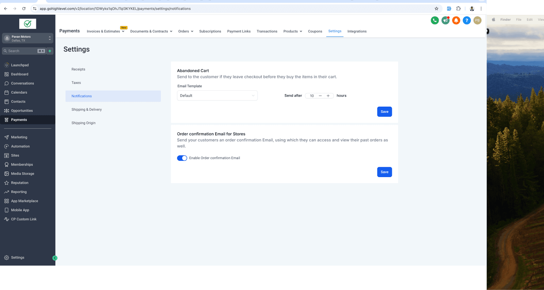Click the Reporting trend line icon
Screen dimensions: 544x290
(x=6, y=192)
